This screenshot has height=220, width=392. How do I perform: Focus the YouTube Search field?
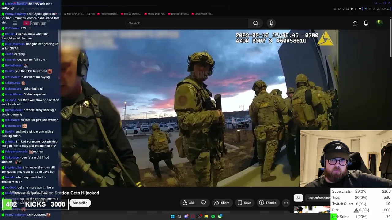pos(187,23)
